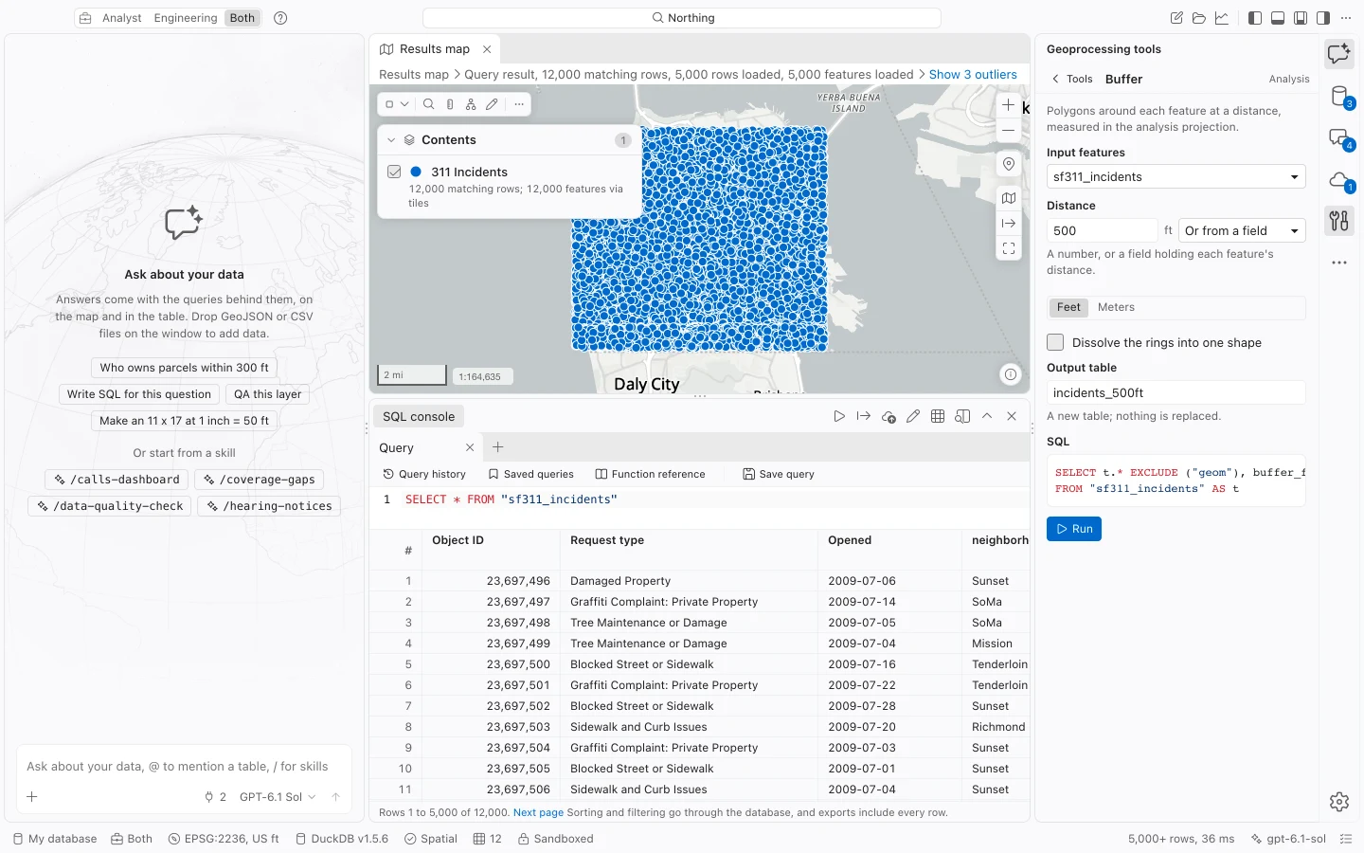Toggle the left sidebar panel layout icon

coord(1255,18)
